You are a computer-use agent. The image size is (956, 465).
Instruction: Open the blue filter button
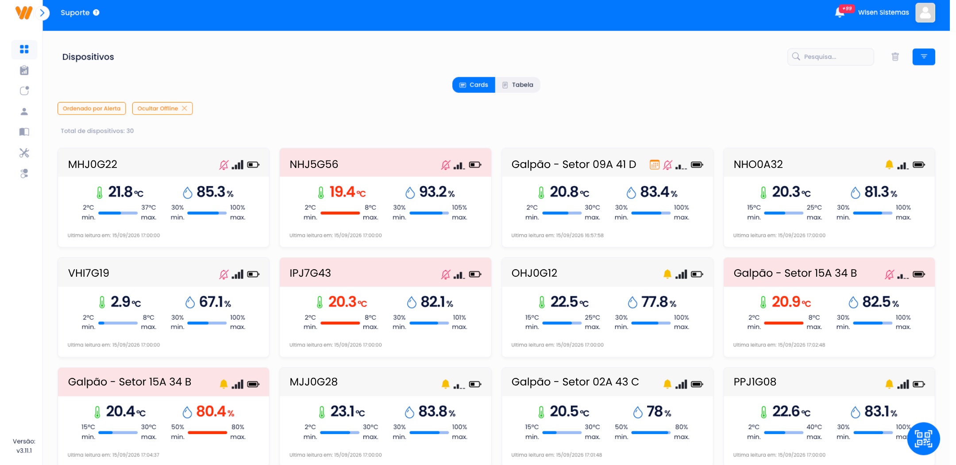[x=924, y=57]
